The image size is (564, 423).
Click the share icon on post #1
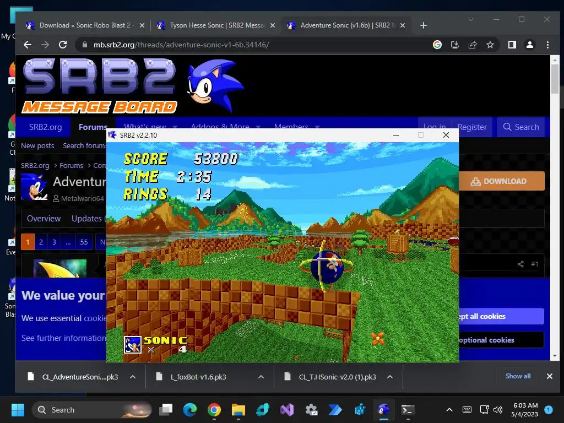click(520, 264)
